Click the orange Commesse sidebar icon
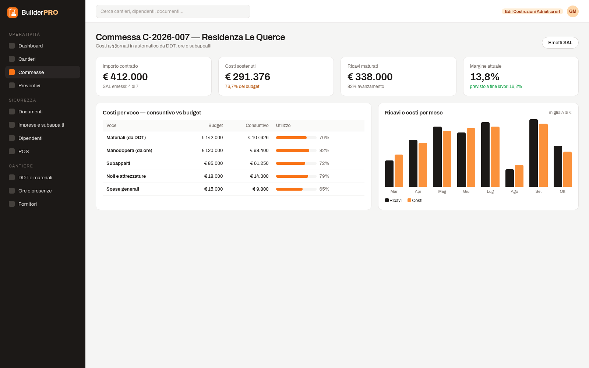The width and height of the screenshot is (589, 368). pos(12,72)
